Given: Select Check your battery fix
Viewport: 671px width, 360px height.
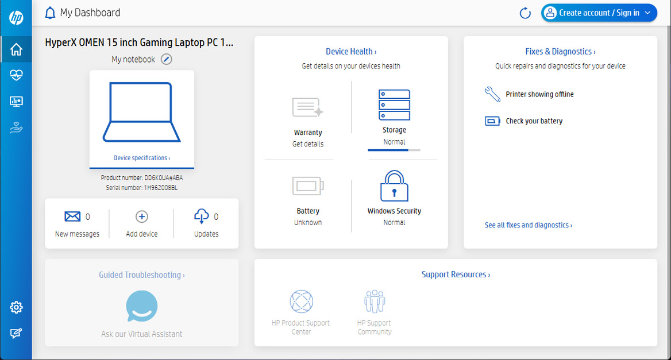Looking at the screenshot, I should (534, 121).
